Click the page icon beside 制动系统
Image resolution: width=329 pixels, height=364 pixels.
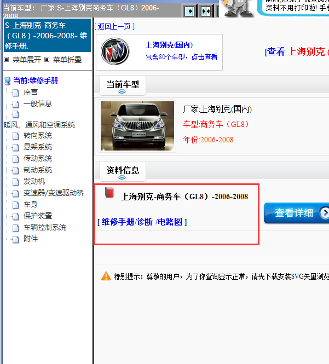(15, 170)
